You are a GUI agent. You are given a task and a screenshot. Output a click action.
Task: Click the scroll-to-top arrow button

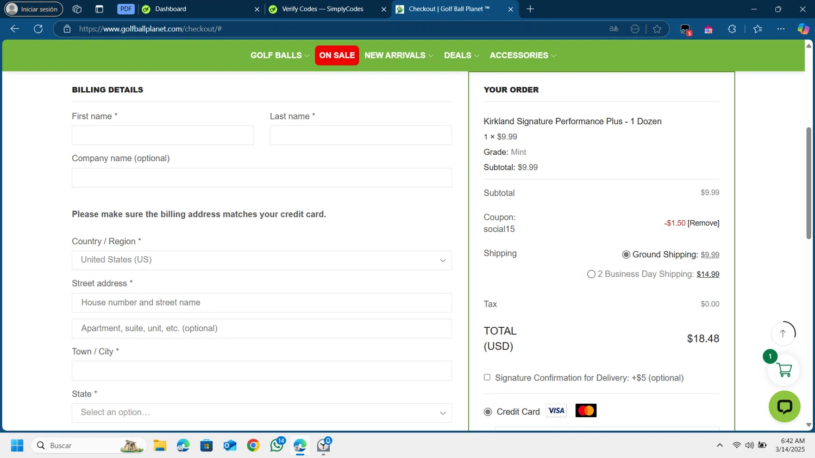click(x=783, y=333)
